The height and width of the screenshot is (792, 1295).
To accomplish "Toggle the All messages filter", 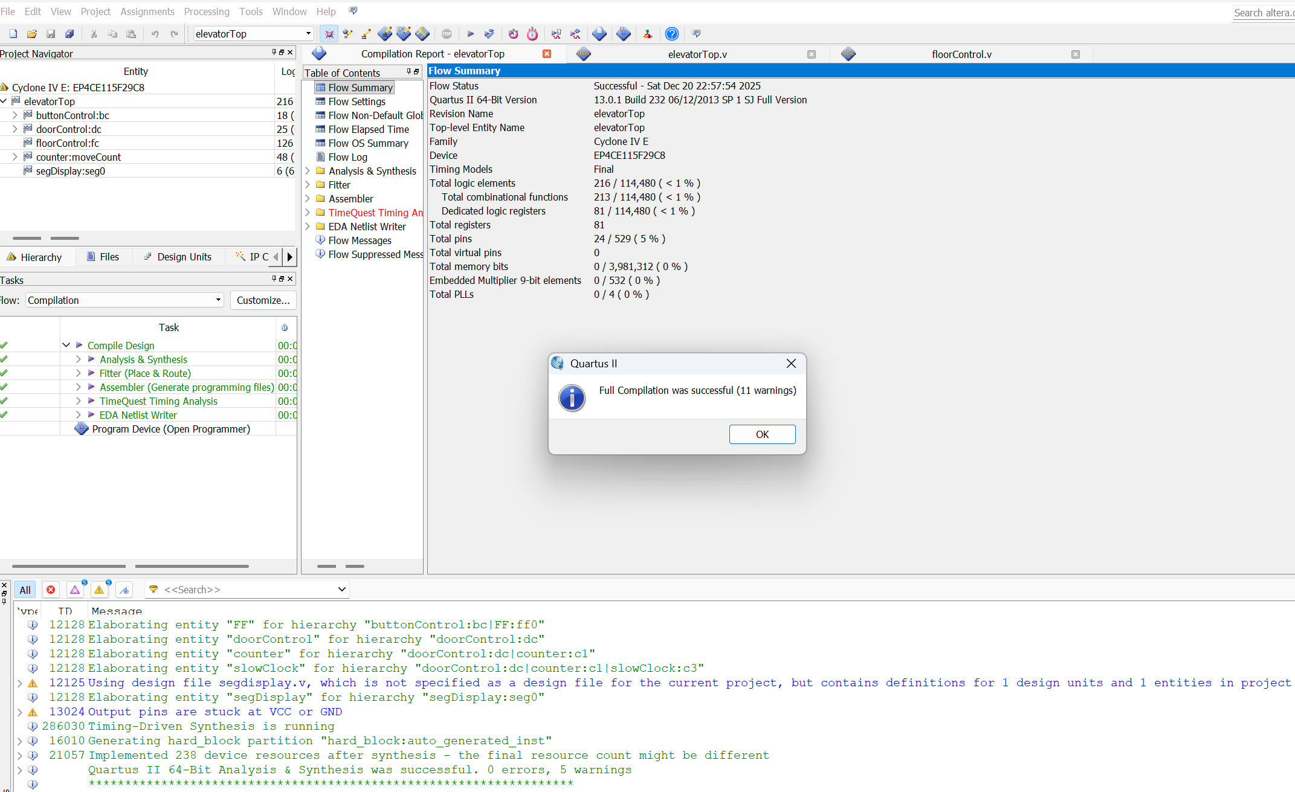I will click(x=25, y=590).
